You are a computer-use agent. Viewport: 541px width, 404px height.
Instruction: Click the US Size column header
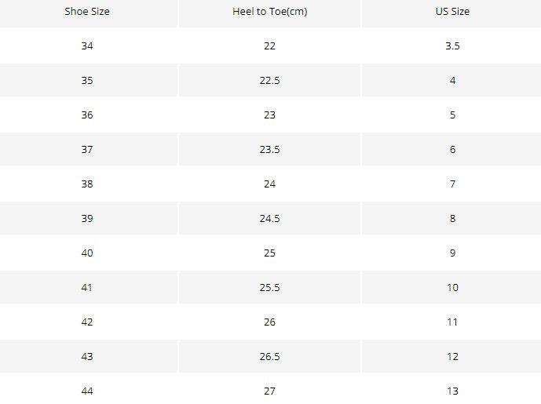pos(452,12)
